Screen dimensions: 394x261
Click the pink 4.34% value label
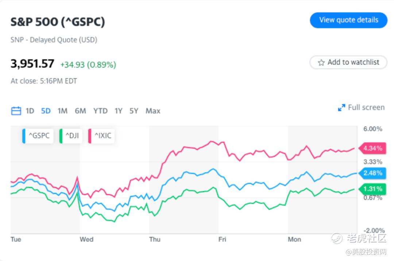tap(372, 148)
